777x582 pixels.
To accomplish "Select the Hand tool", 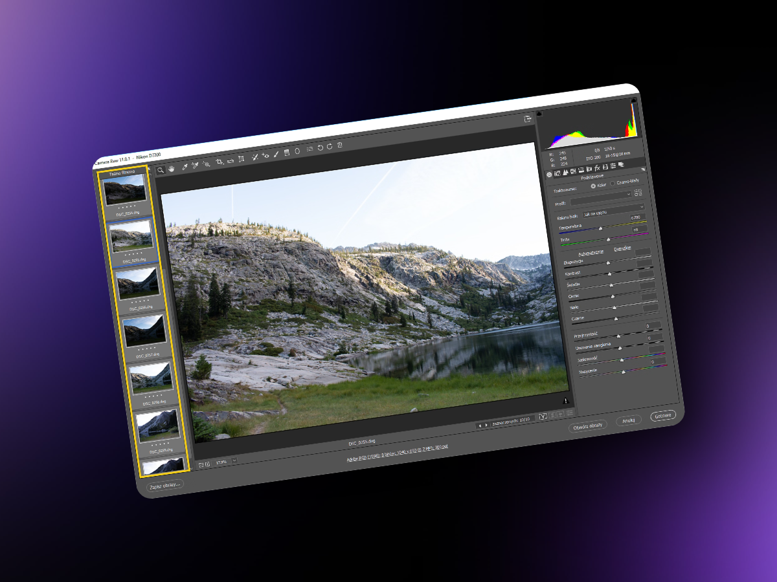I will 171,169.
